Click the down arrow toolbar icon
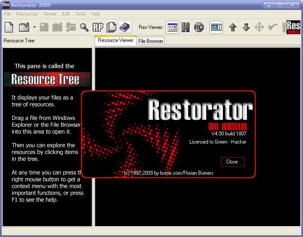303x237 pixels. pyautogui.click(x=246, y=27)
